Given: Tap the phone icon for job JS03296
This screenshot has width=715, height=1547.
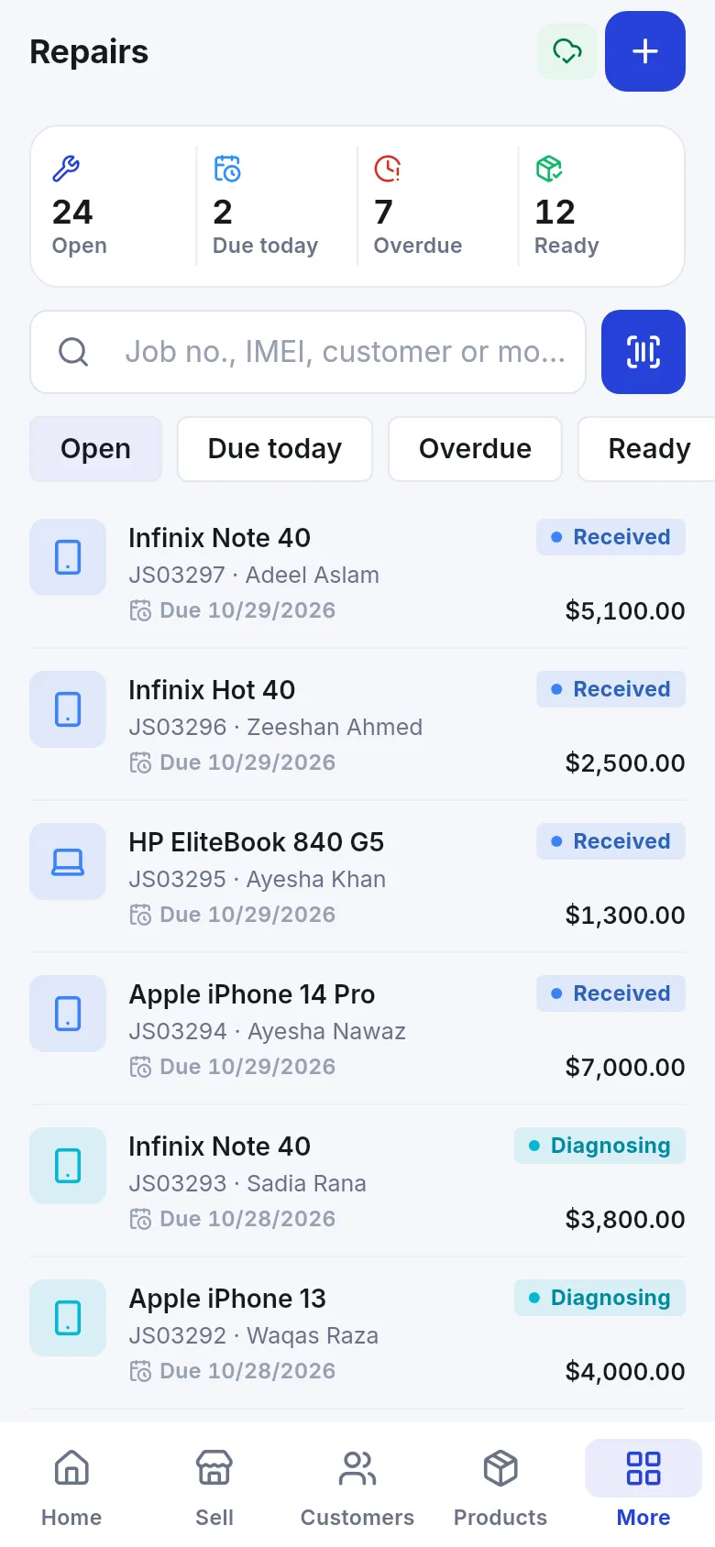Looking at the screenshot, I should click(68, 709).
